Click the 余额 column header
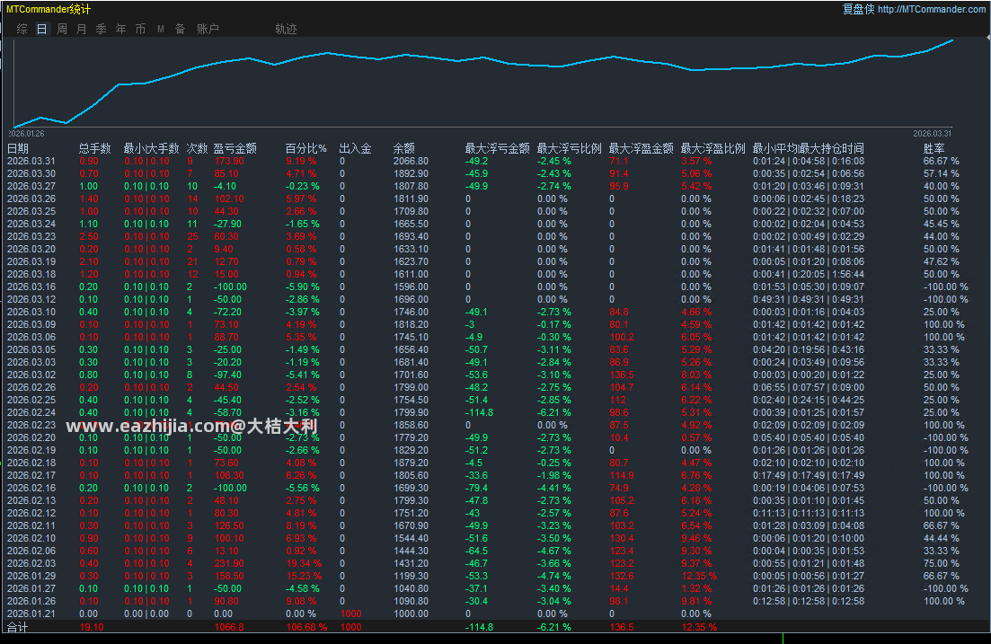The width and height of the screenshot is (991, 644). pos(404,148)
